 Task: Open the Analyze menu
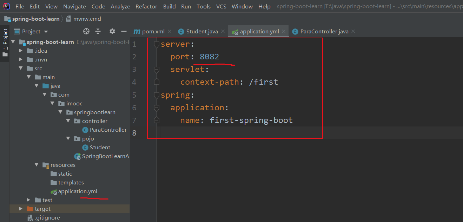pyautogui.click(x=120, y=6)
